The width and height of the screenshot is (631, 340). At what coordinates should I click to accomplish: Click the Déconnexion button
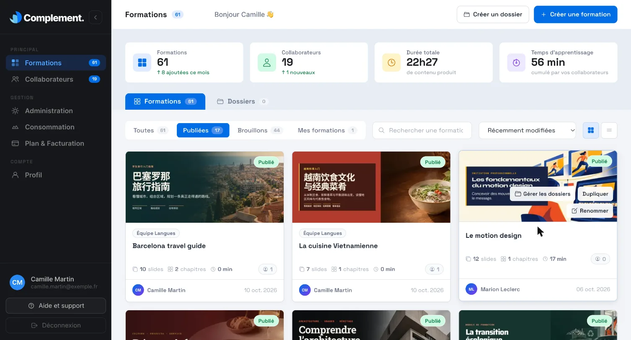coord(56,325)
